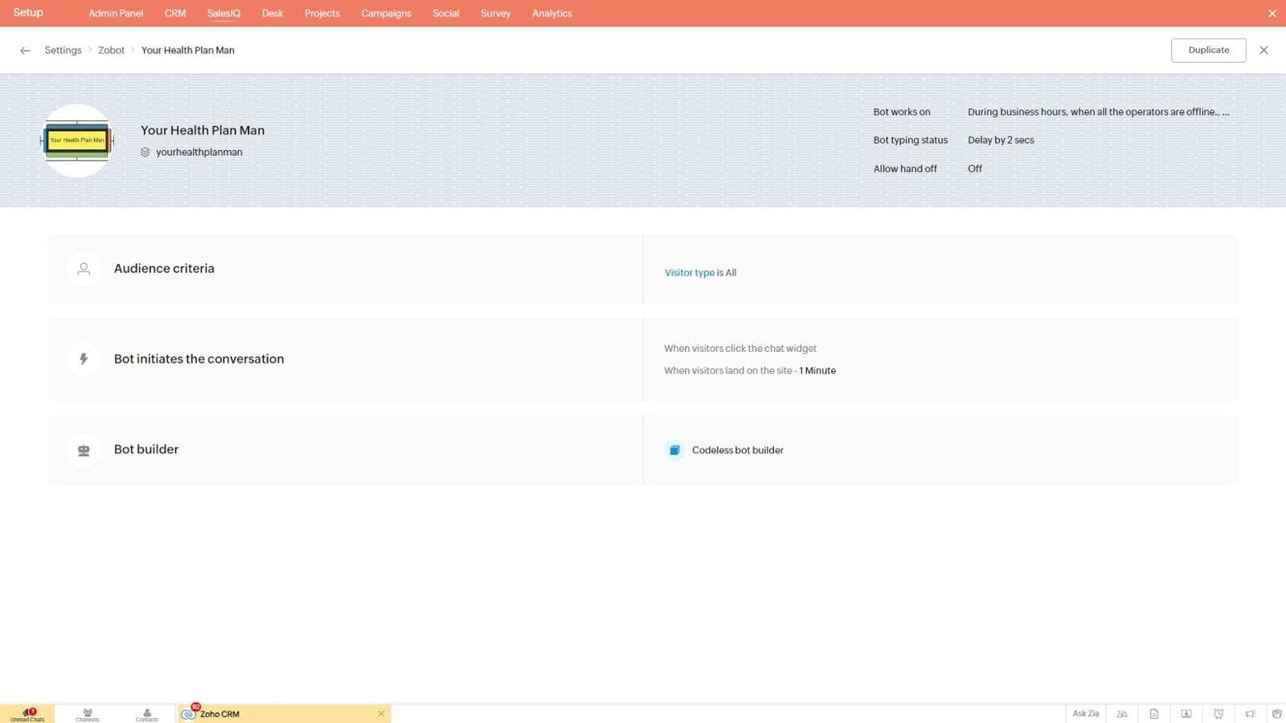Click 'When visitors click the chat widget' text

click(740, 349)
